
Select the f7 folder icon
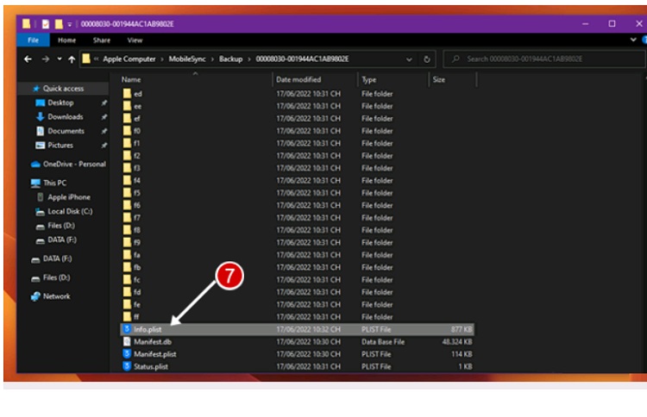tap(127, 217)
